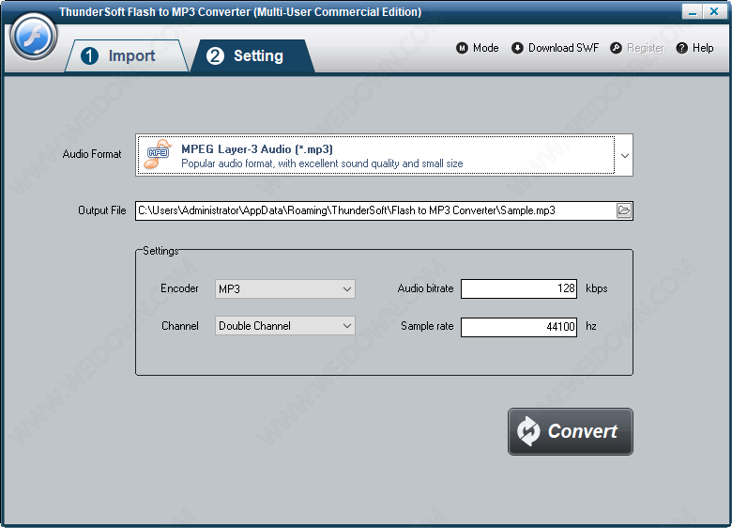Open the Import tab
This screenshot has width=732, height=528.
click(126, 55)
